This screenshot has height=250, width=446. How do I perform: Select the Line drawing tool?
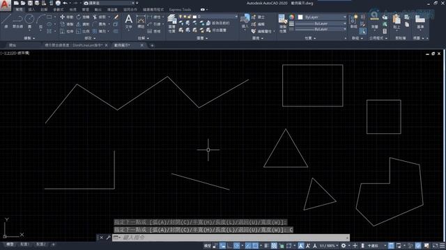coord(6,21)
